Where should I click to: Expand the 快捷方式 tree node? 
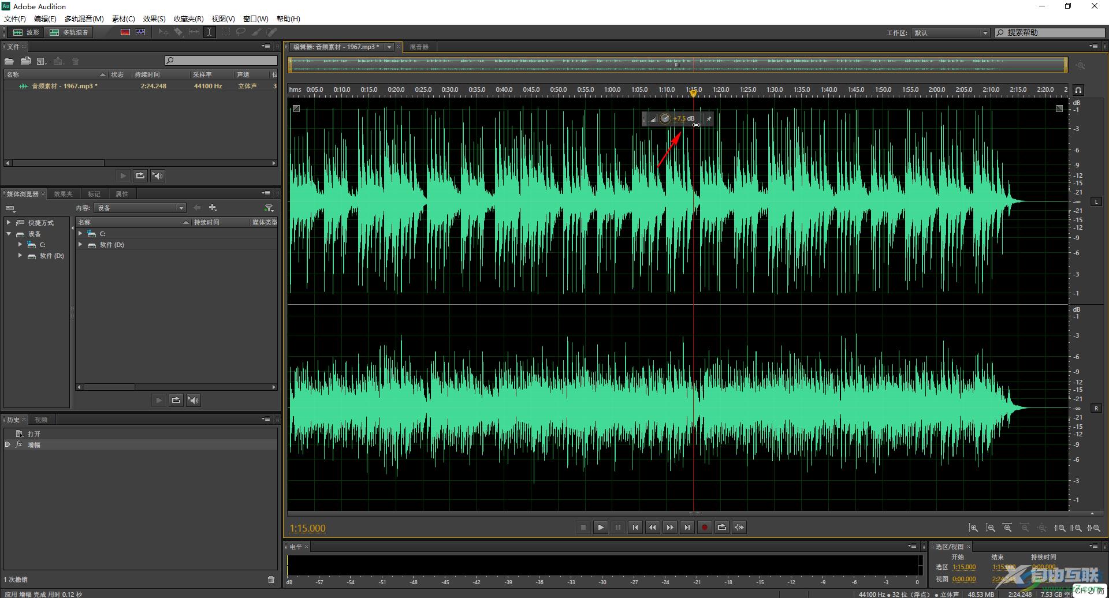point(9,222)
